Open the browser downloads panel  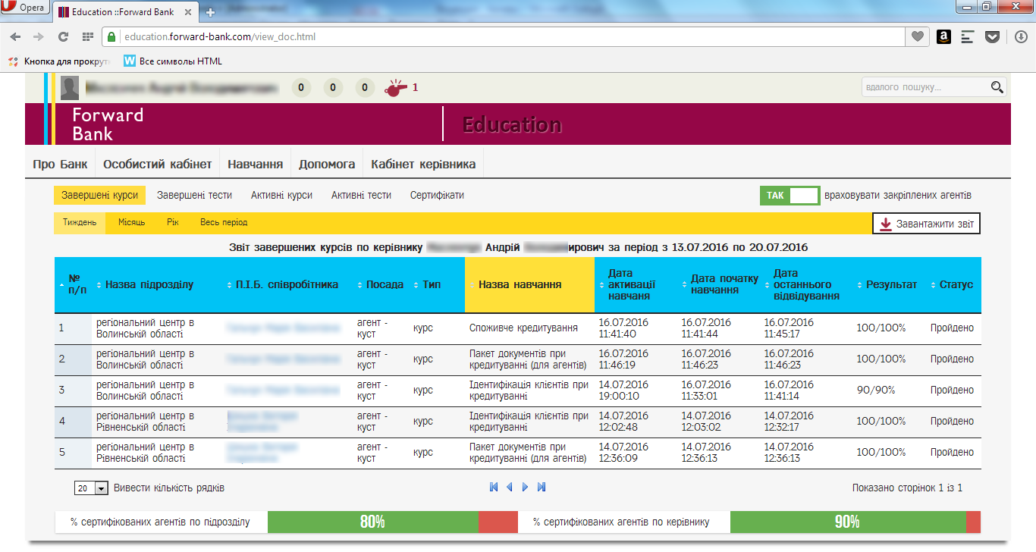pyautogui.click(x=1021, y=36)
